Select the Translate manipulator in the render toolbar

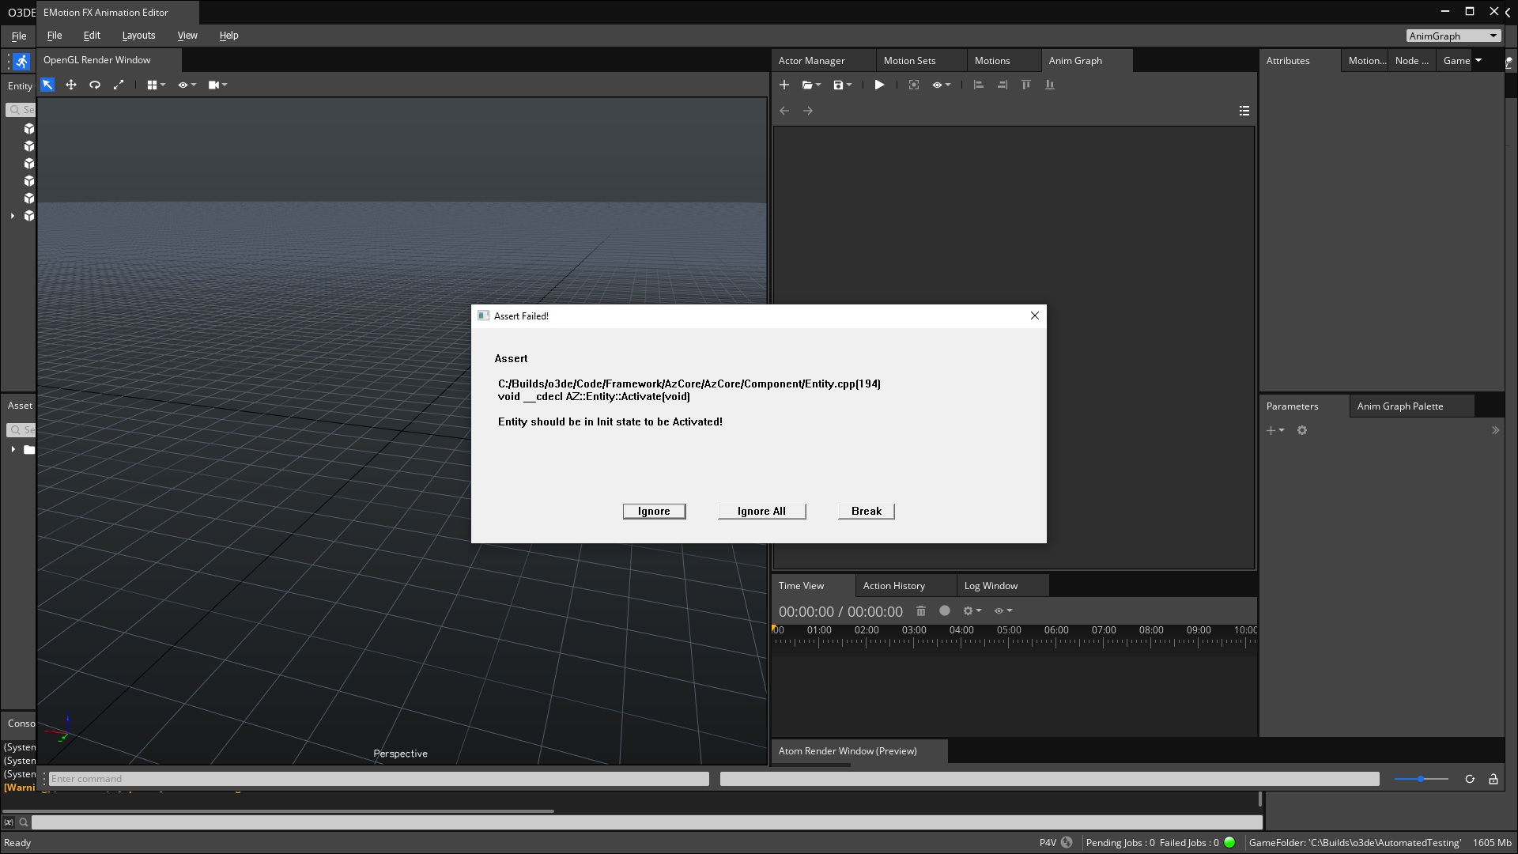(70, 85)
